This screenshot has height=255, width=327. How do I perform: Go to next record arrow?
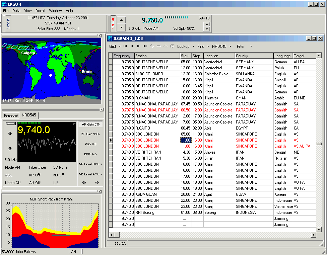coord(139,46)
